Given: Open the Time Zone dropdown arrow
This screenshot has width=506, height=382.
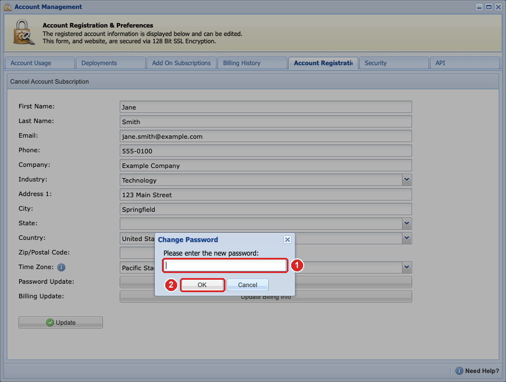Looking at the screenshot, I should click(x=406, y=267).
